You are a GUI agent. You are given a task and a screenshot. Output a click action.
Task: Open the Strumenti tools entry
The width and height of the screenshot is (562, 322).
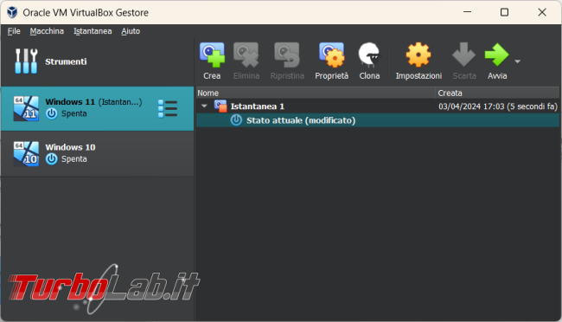pos(97,61)
